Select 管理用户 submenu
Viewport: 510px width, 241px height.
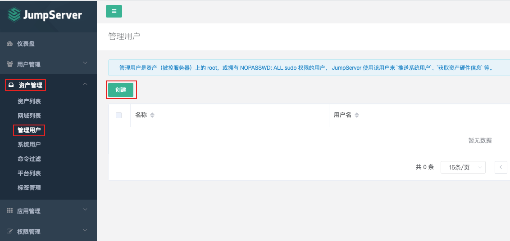coord(29,130)
